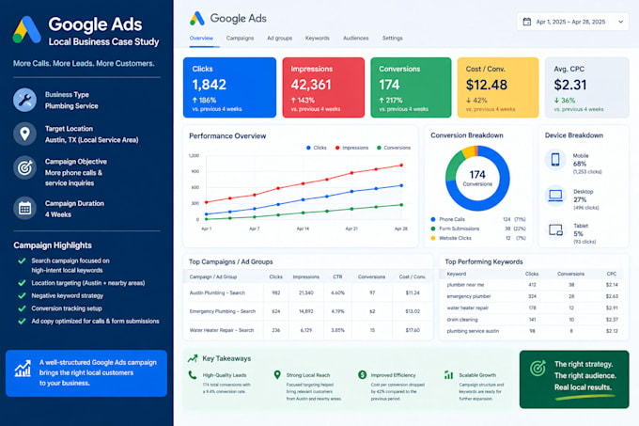The width and height of the screenshot is (639, 426).
Task: Sort keywords by the CPC column header
Action: tap(612, 274)
